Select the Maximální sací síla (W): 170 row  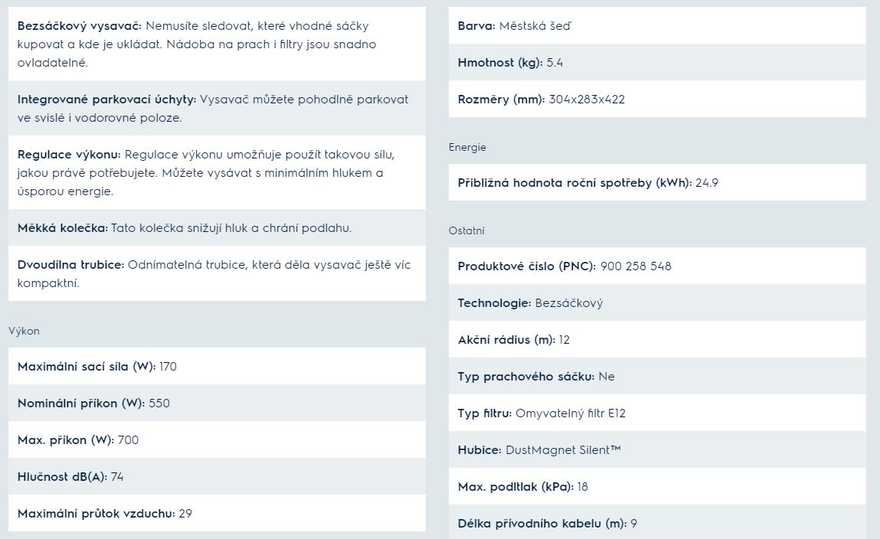click(x=217, y=366)
